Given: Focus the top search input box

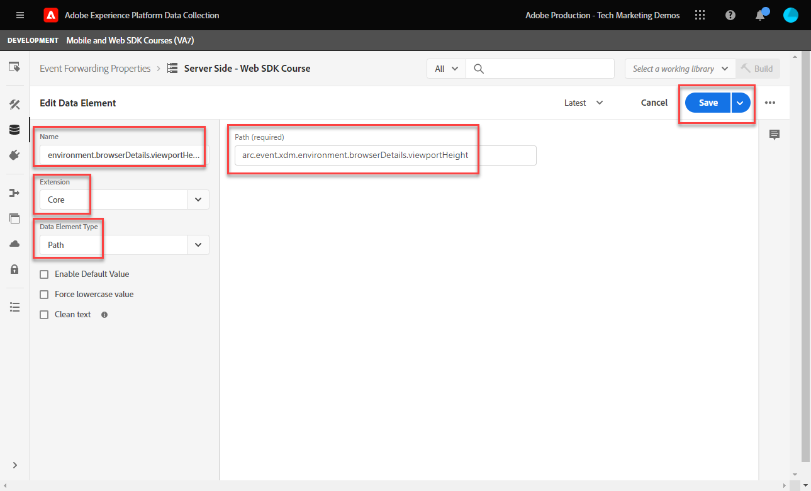Looking at the screenshot, I should pyautogui.click(x=540, y=69).
